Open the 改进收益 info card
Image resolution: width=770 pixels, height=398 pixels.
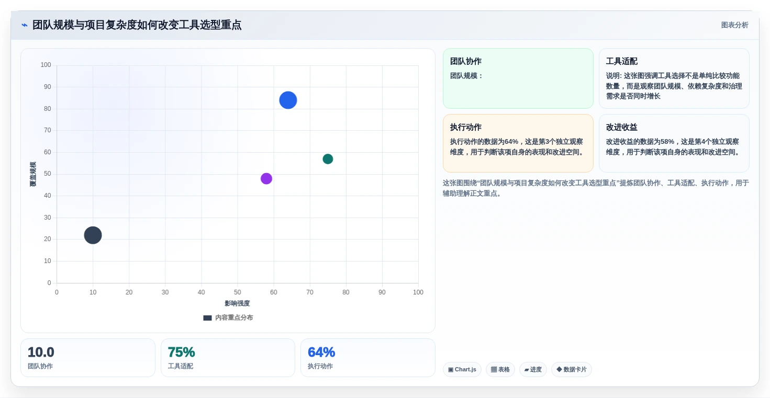pos(674,143)
